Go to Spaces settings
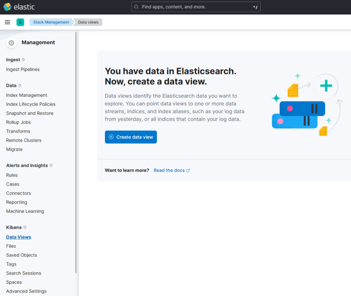This screenshot has height=296, width=351. point(14,282)
